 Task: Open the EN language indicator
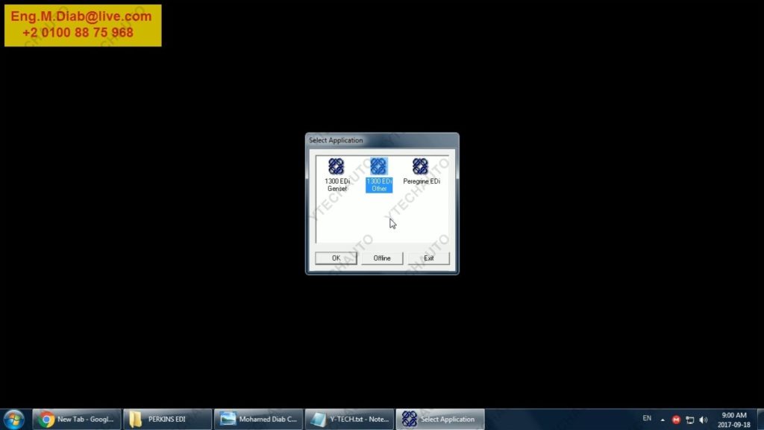[647, 419]
